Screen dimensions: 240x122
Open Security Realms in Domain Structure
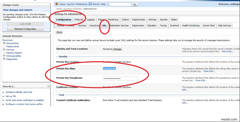tap(14, 53)
